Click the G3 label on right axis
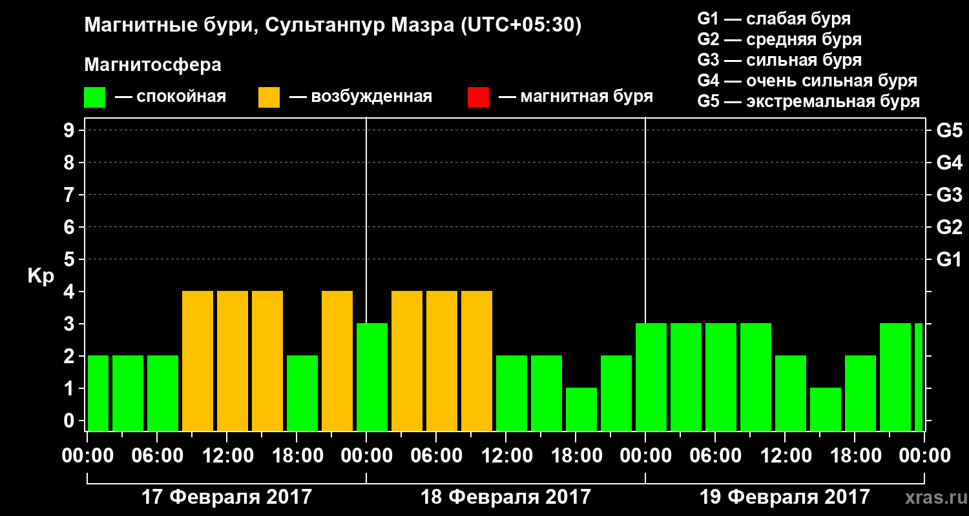 point(949,195)
